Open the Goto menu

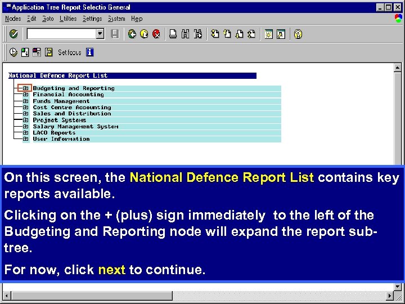click(48, 19)
